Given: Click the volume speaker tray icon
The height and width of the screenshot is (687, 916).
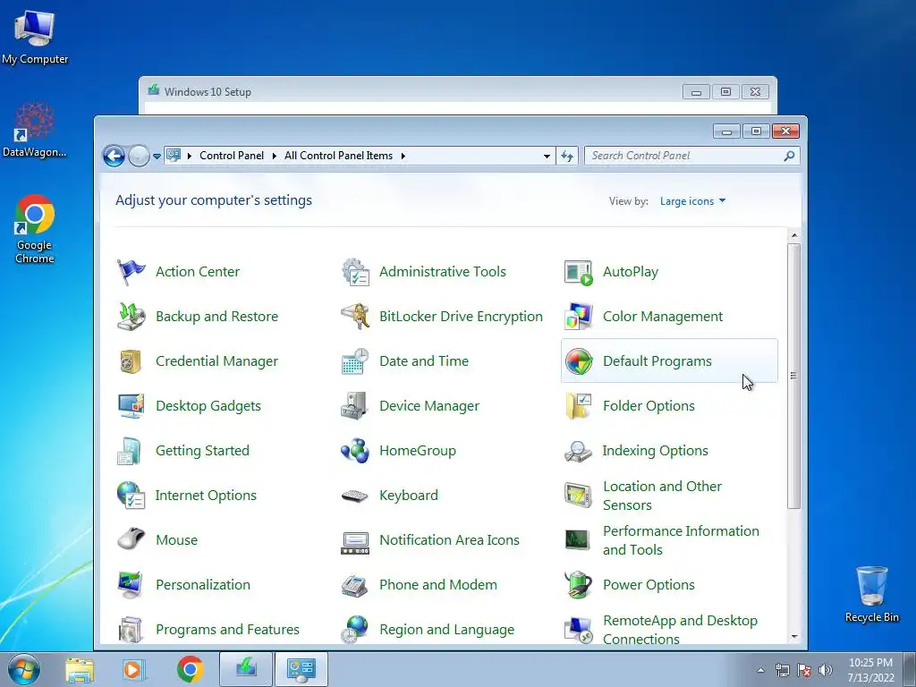Looking at the screenshot, I should click(826, 670).
